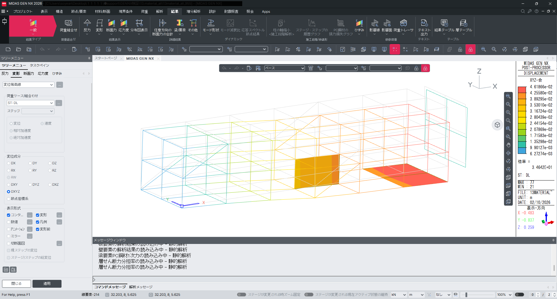557x299 pixels.
Task: Click テキスト出力 text output icon
Action: (x=424, y=27)
